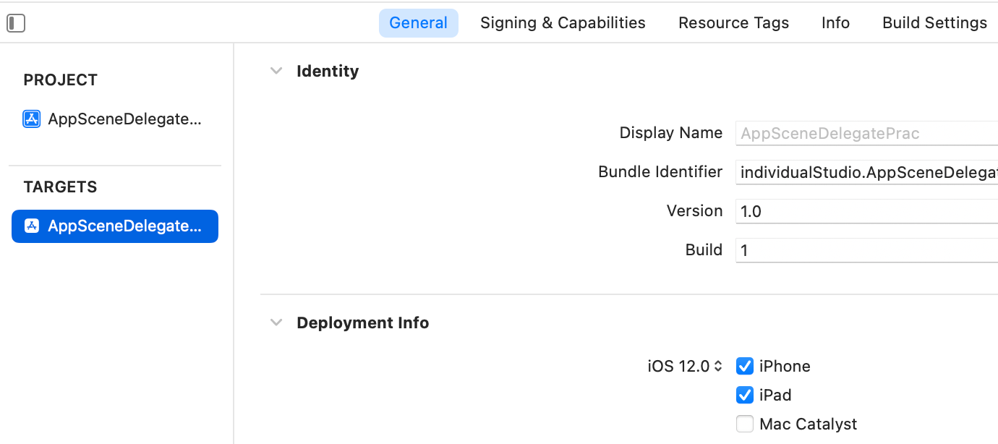Click the Build label
This screenshot has width=998, height=444.
(704, 249)
